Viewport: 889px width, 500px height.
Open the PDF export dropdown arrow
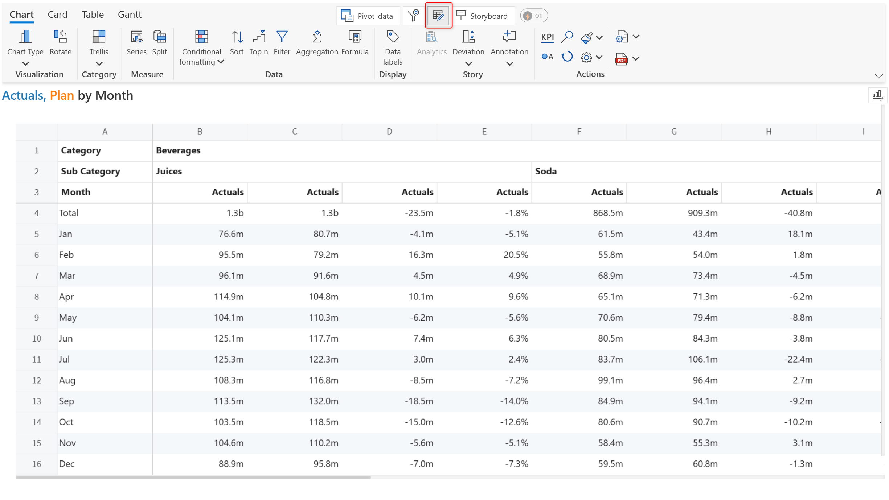click(636, 58)
